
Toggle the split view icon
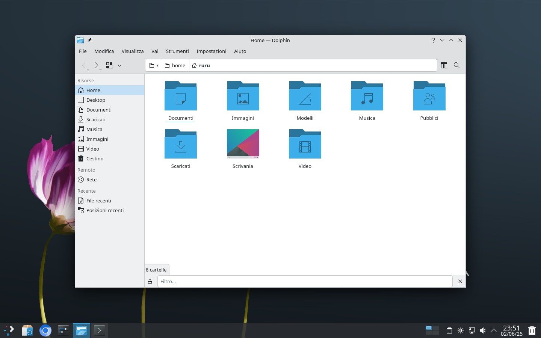444,65
